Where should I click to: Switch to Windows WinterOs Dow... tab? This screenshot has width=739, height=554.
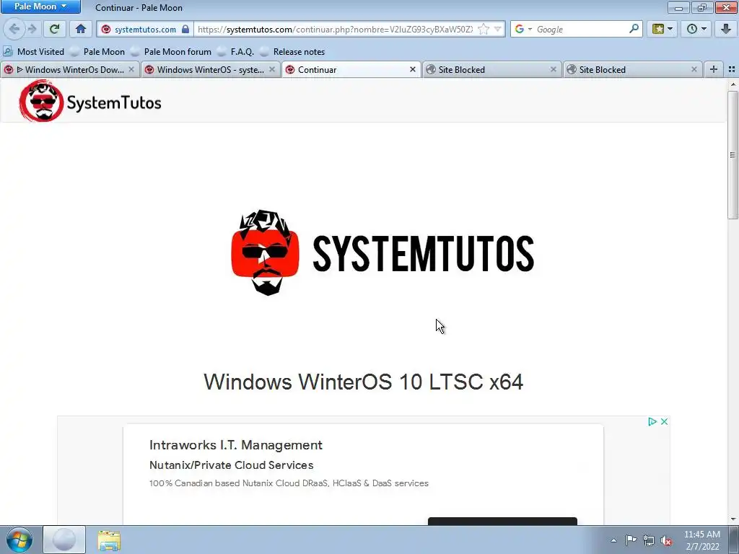(x=70, y=70)
